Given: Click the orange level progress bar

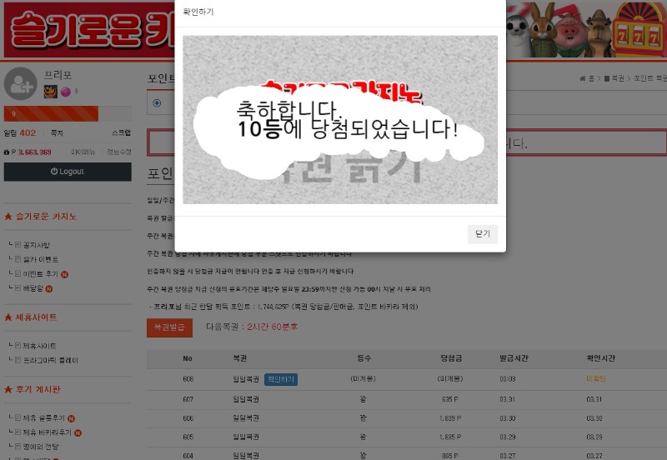Looking at the screenshot, I should [x=51, y=114].
